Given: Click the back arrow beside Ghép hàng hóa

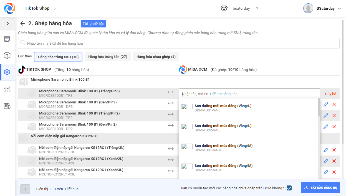Looking at the screenshot, I should 23,24.
